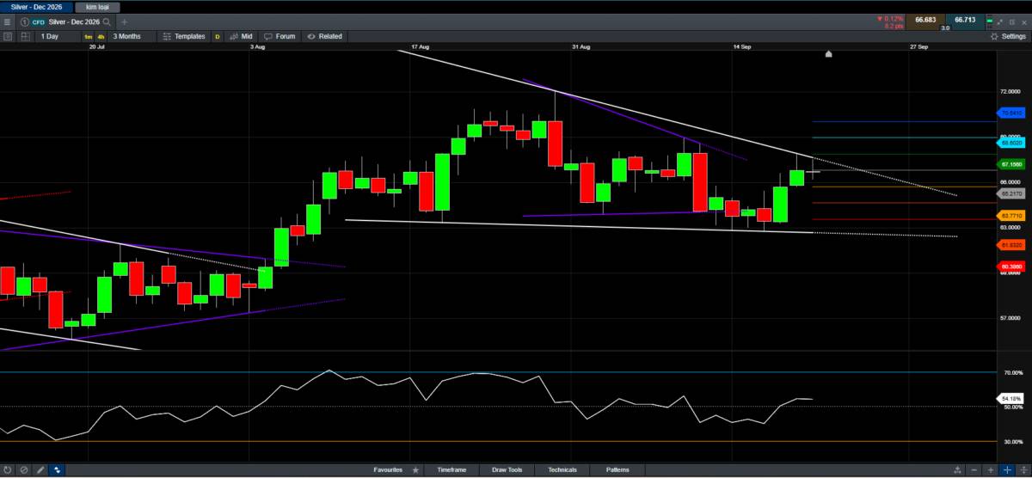Open the Settings gear
This screenshot has width=1032, height=478.
click(995, 36)
